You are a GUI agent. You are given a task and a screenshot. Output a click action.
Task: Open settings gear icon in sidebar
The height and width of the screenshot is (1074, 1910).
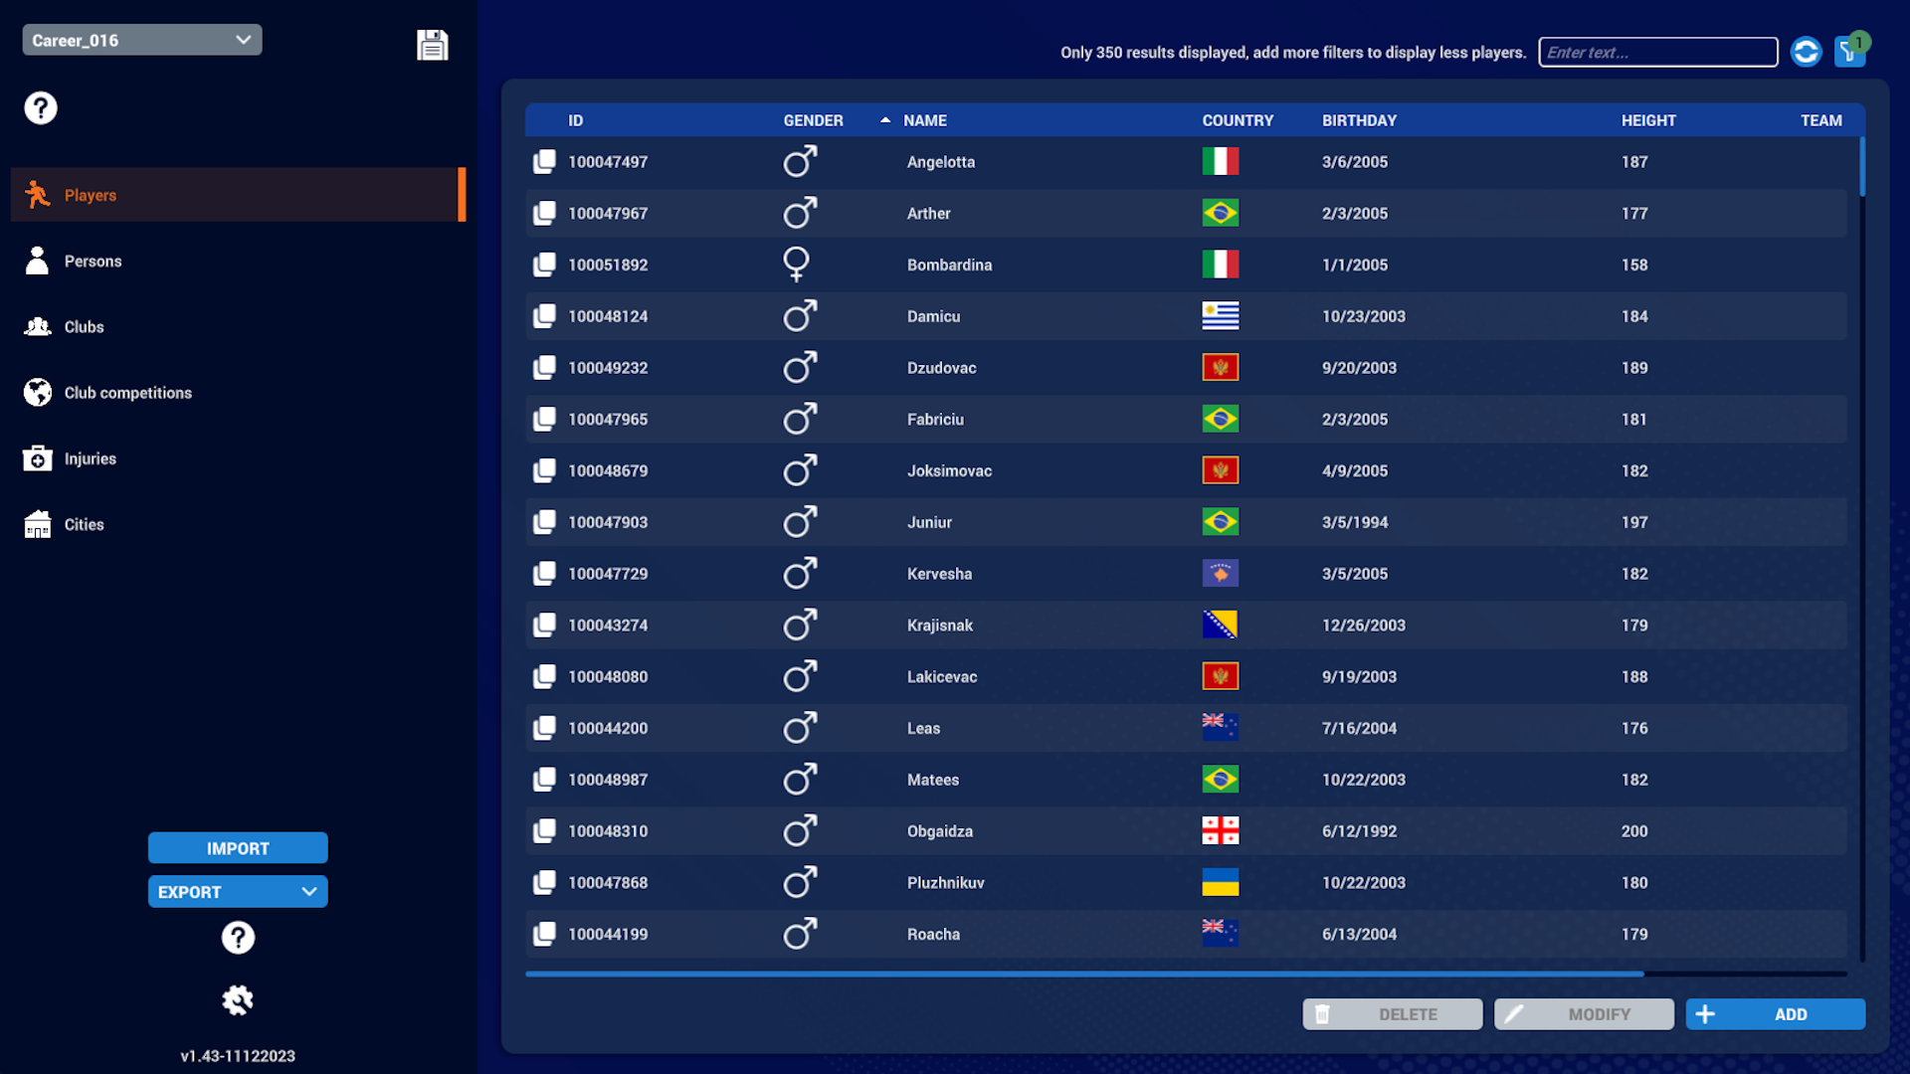(x=238, y=999)
